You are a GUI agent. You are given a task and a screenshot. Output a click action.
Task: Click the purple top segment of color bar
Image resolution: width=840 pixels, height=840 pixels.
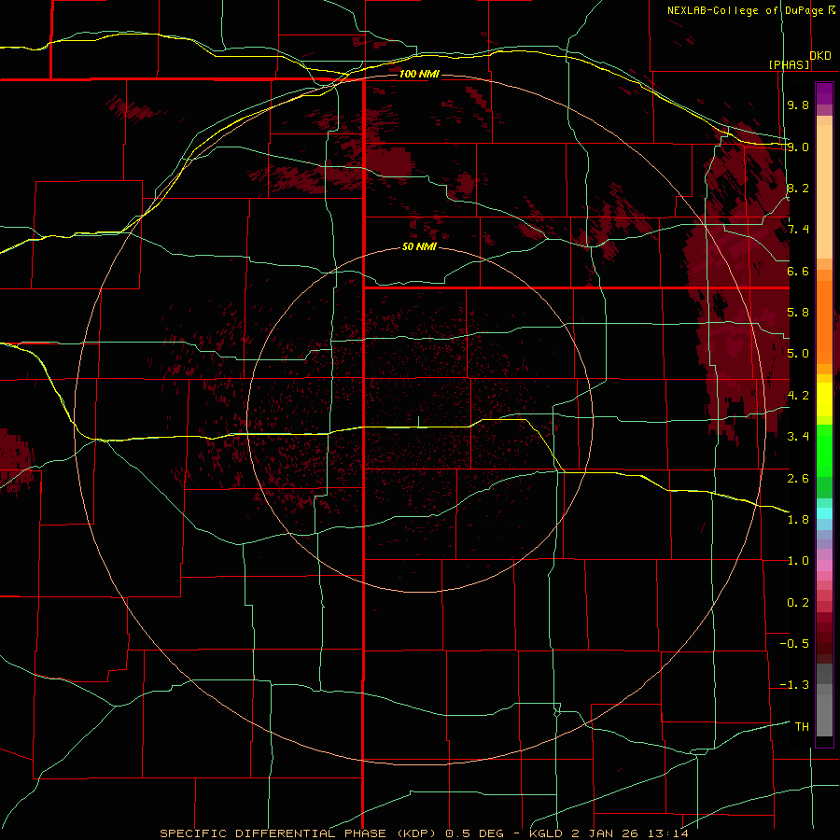click(x=824, y=93)
